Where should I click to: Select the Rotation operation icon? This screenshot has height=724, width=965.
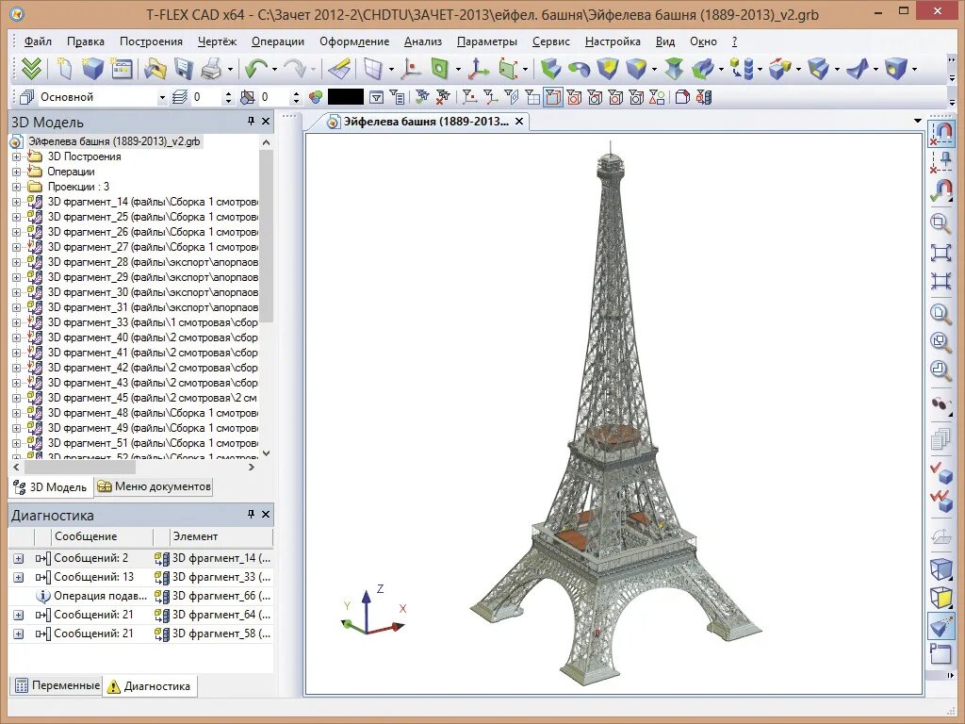pyautogui.click(x=579, y=69)
